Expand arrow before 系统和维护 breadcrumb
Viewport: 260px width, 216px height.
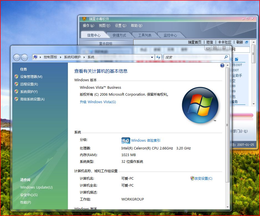pyautogui.click(x=61, y=57)
